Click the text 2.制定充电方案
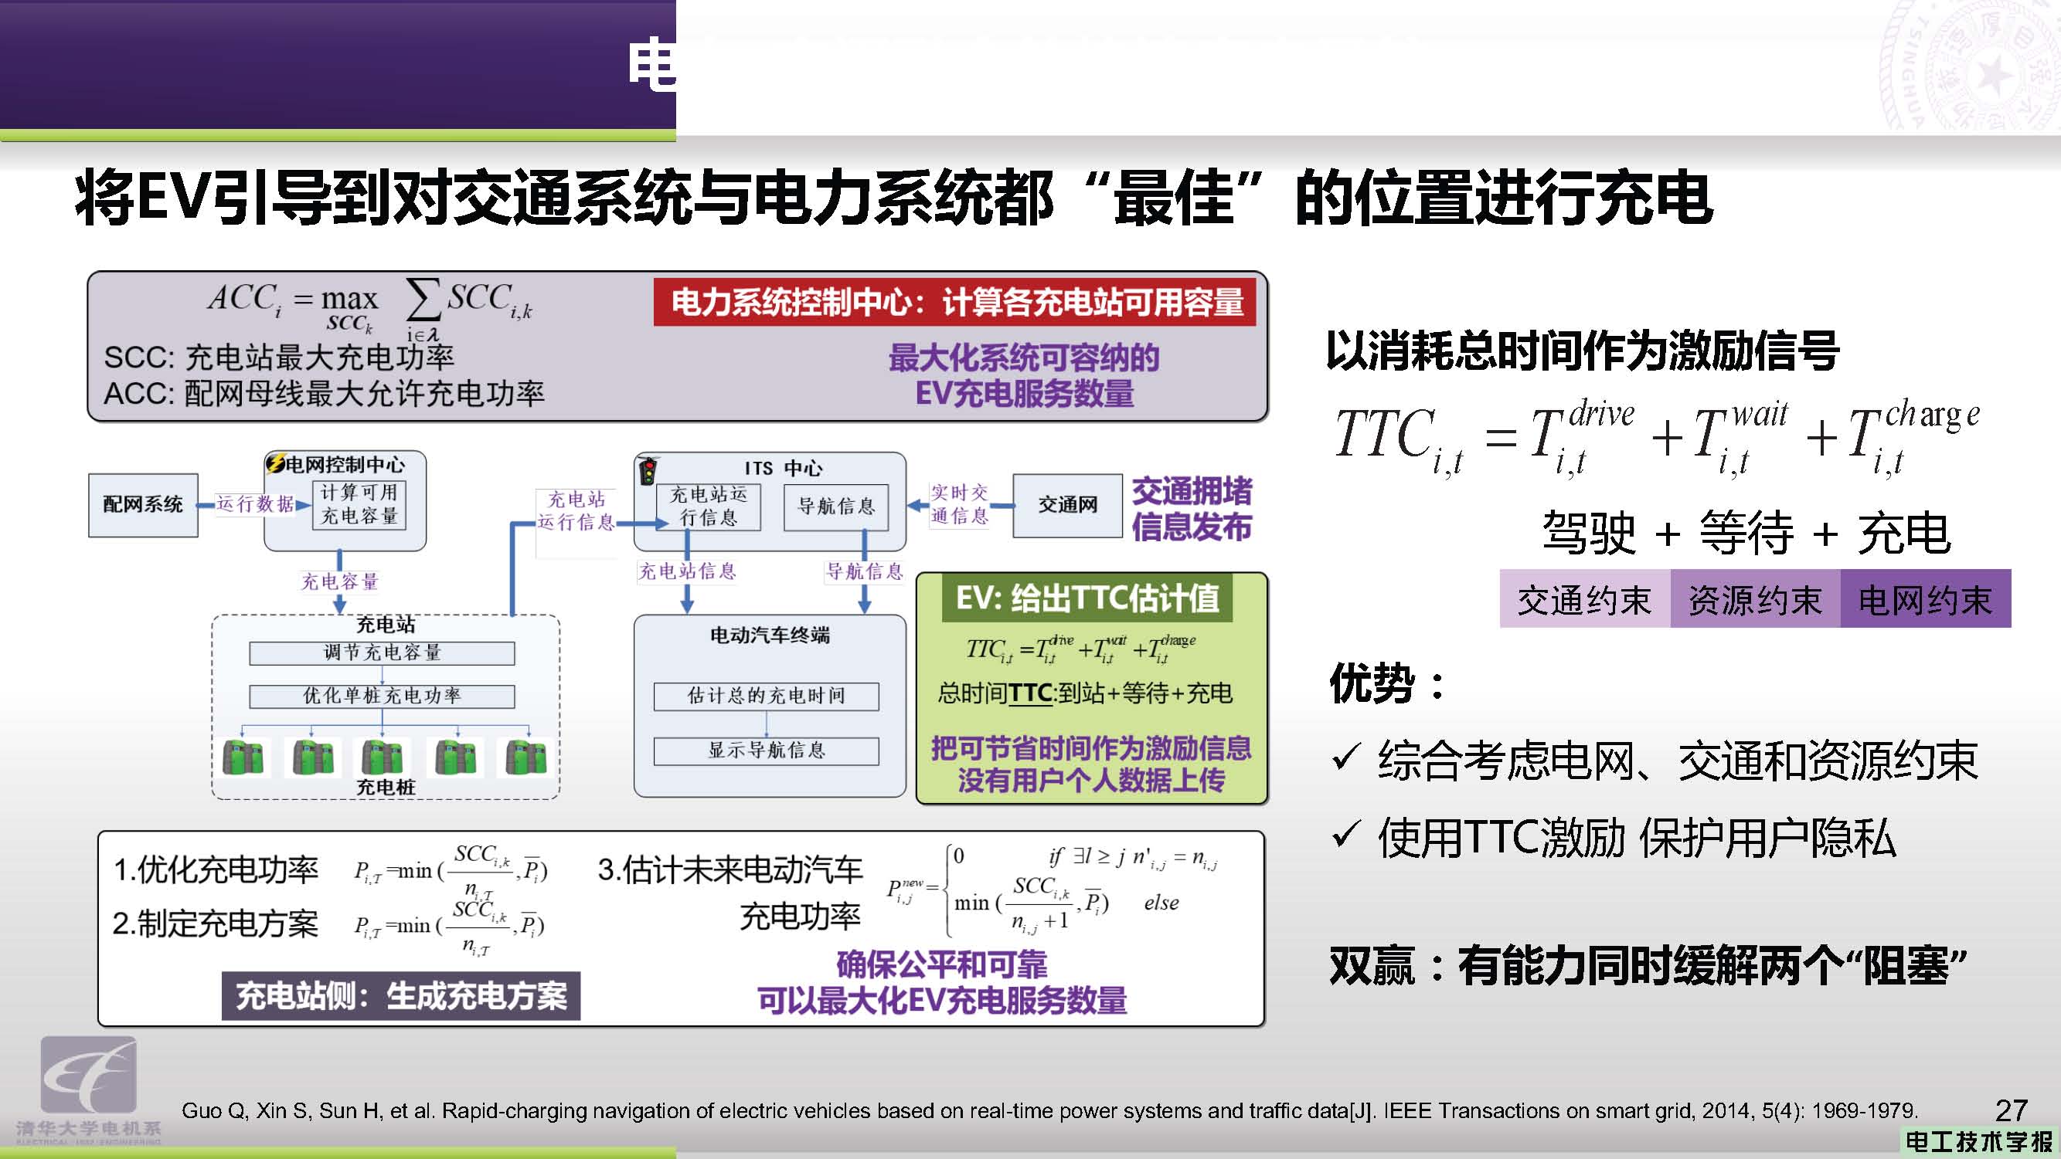This screenshot has width=2061, height=1159. point(216,924)
